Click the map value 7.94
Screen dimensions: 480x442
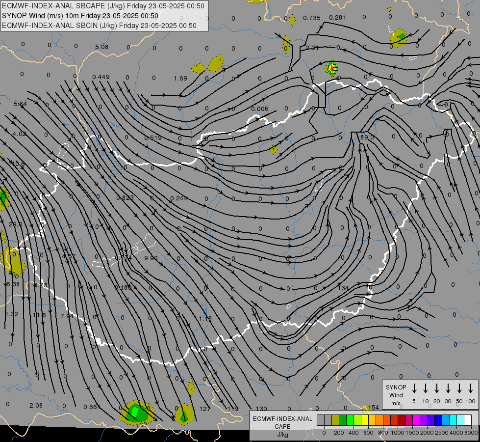67,316
